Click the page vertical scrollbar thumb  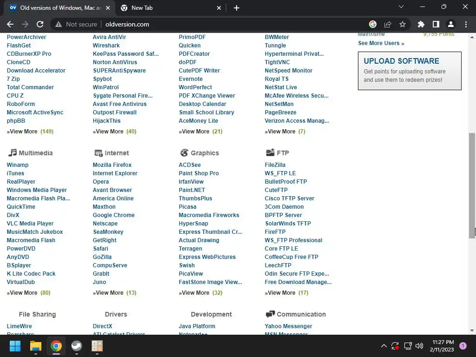(x=472, y=185)
